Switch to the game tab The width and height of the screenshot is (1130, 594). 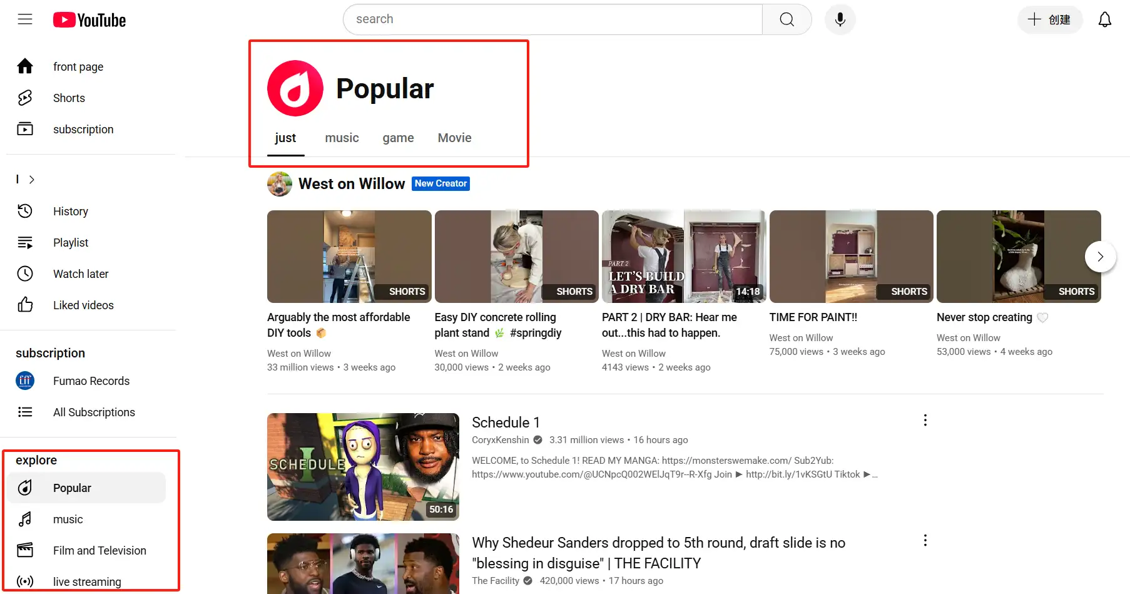(398, 138)
